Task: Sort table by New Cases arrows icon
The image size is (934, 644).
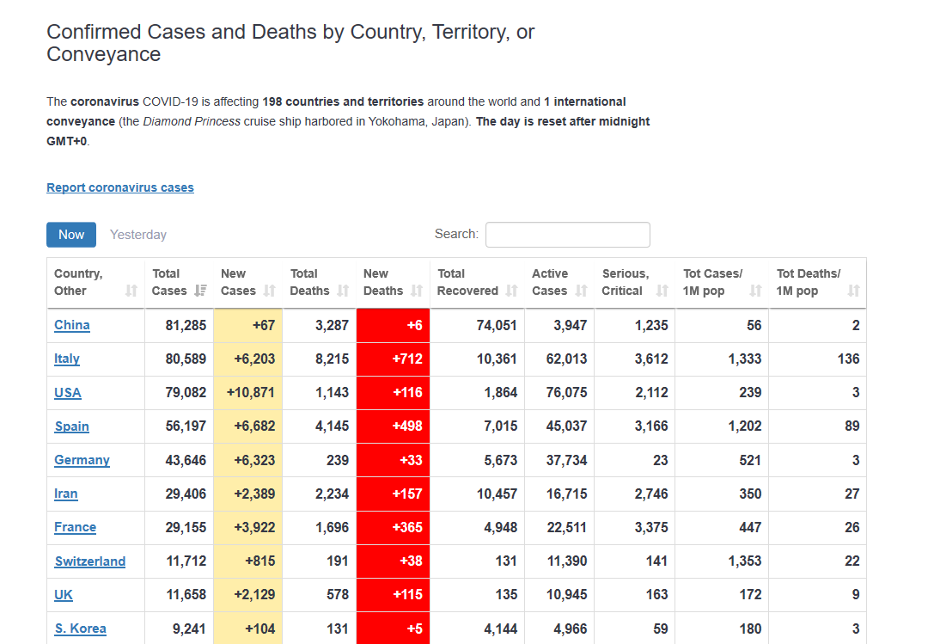Action: click(x=270, y=291)
